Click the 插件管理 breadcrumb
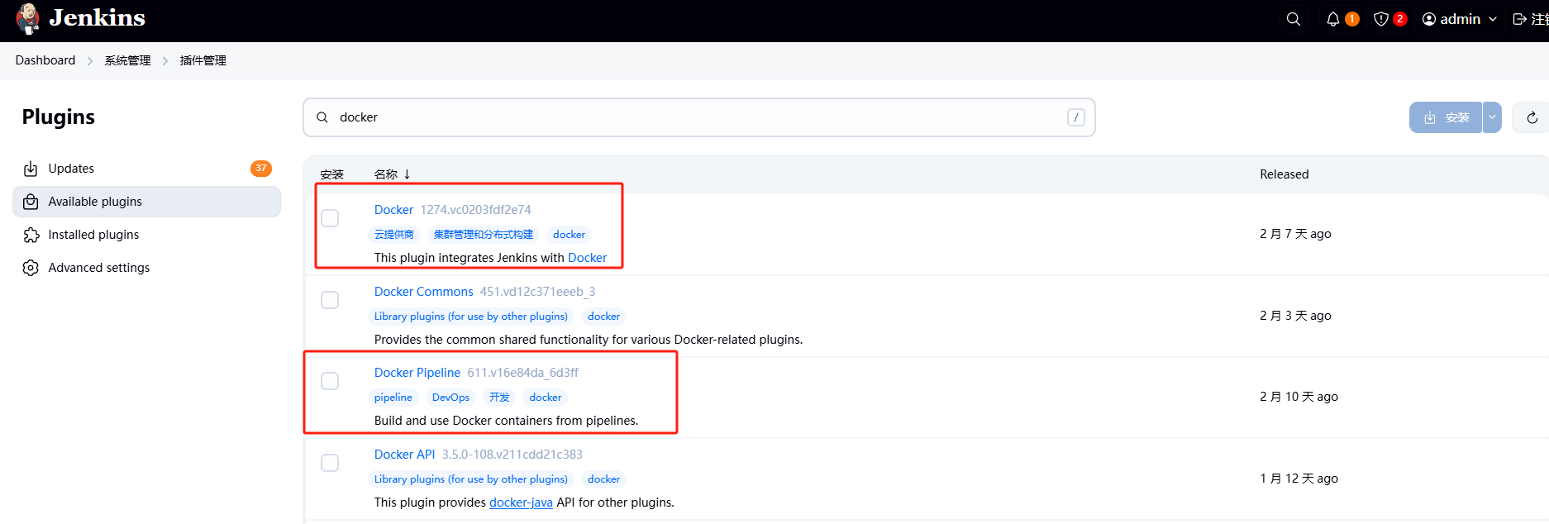This screenshot has height=524, width=1549. 203,60
